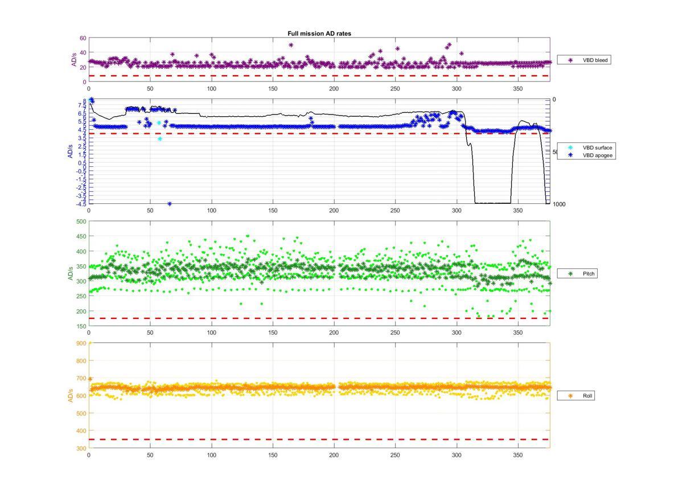Click the '1000' tick on the right depth axis
The image size is (683, 504).
pos(559,204)
